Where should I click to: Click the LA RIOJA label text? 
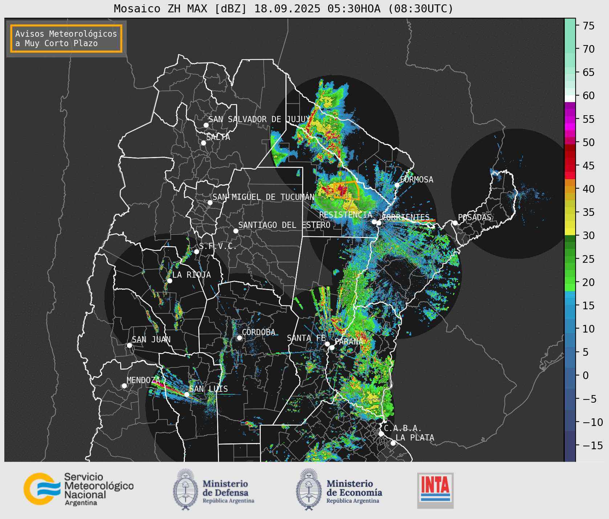[191, 275]
